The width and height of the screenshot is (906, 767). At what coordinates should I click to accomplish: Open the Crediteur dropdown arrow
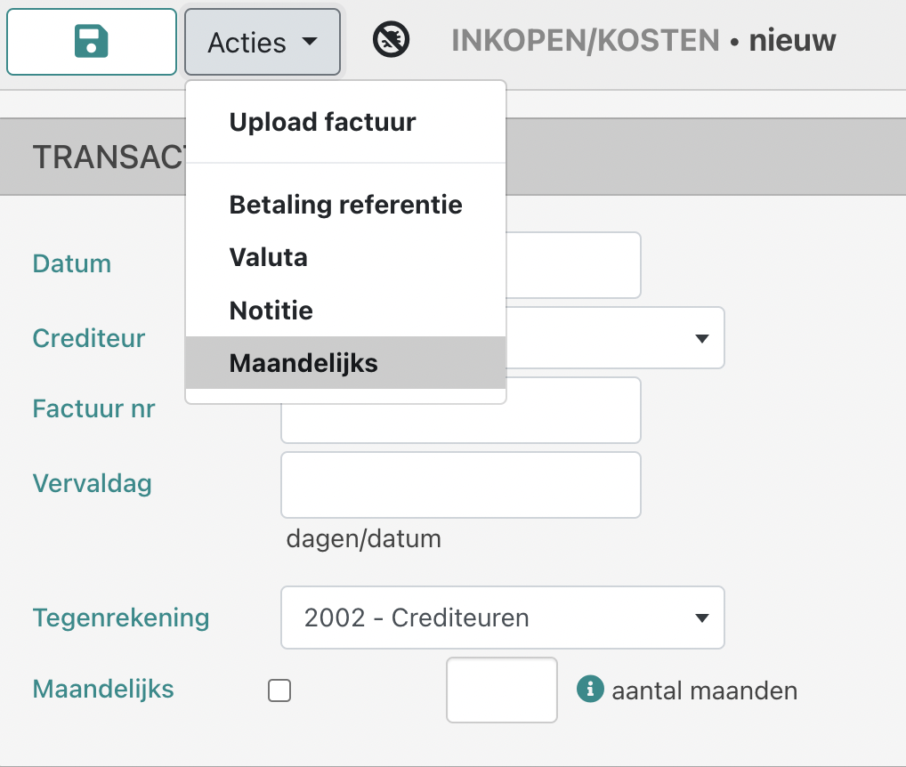tap(702, 338)
